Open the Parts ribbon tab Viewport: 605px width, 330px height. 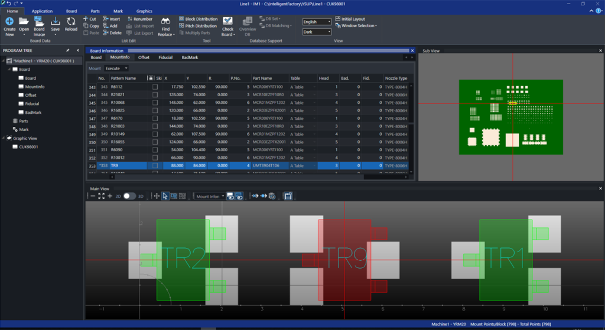coord(95,11)
